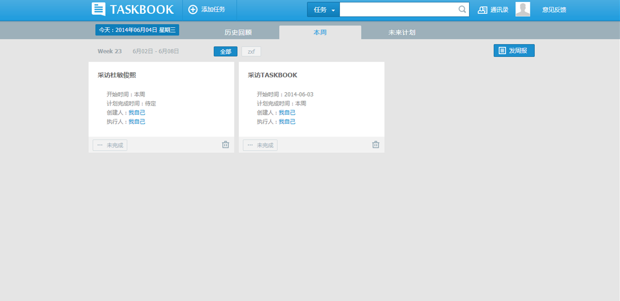Expand 未完成 status on 采访杜敏俊熙 card
Screen dimensions: 620x301
[110, 145]
